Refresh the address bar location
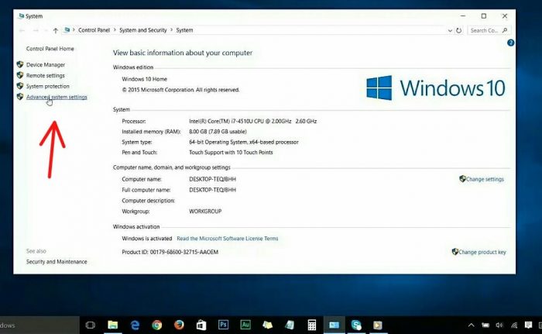This screenshot has width=542, height=334. [458, 30]
